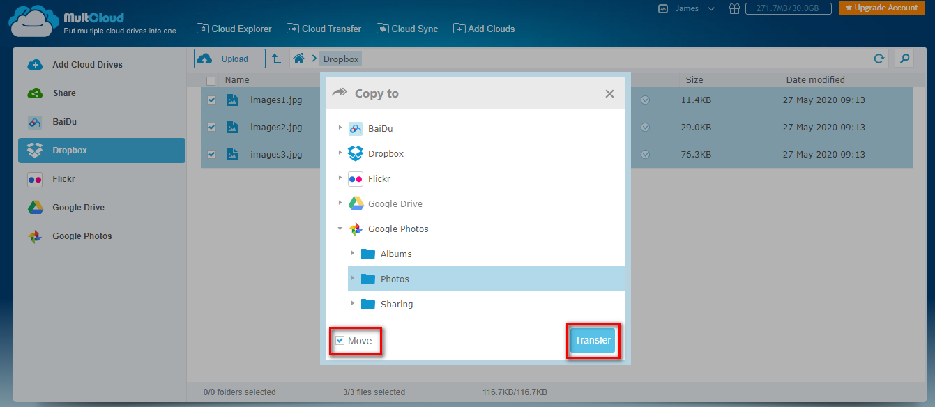Collapse the Google Photos tree node

tap(340, 229)
